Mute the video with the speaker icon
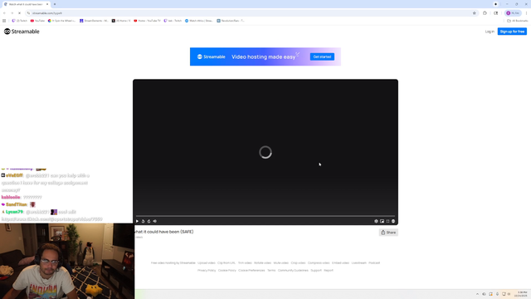 point(155,221)
